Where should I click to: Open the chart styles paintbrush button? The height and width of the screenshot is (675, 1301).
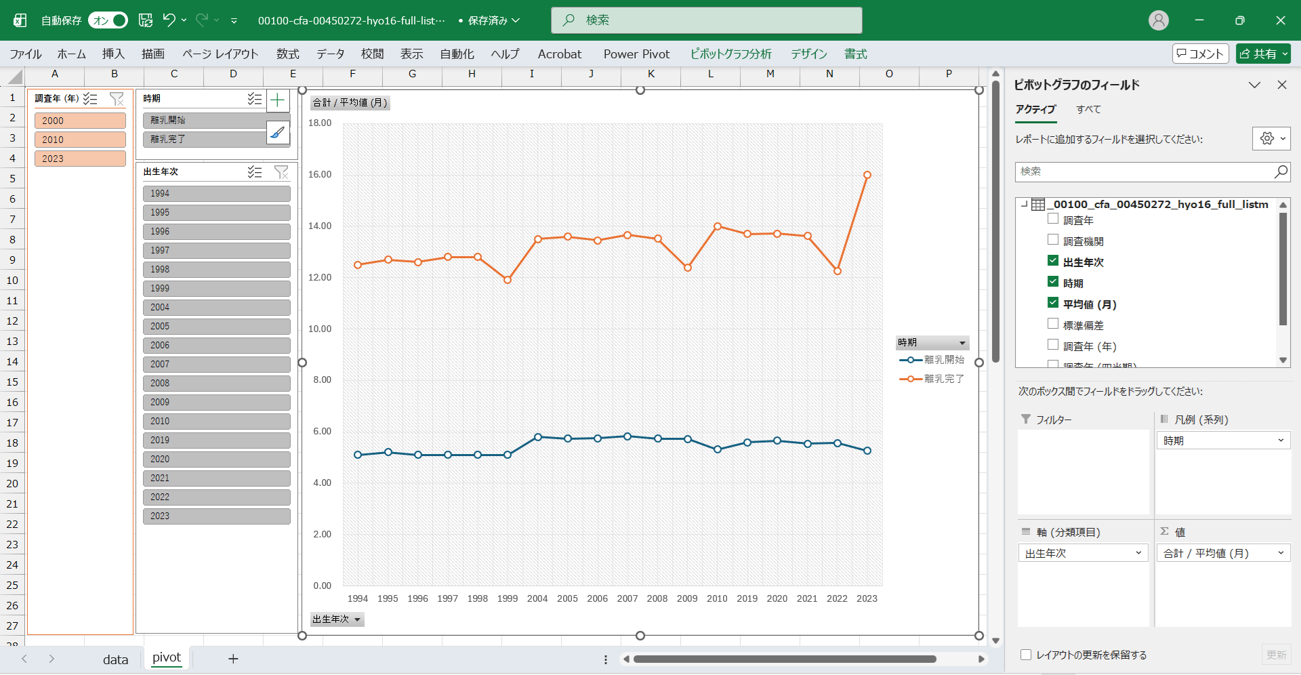point(278,133)
